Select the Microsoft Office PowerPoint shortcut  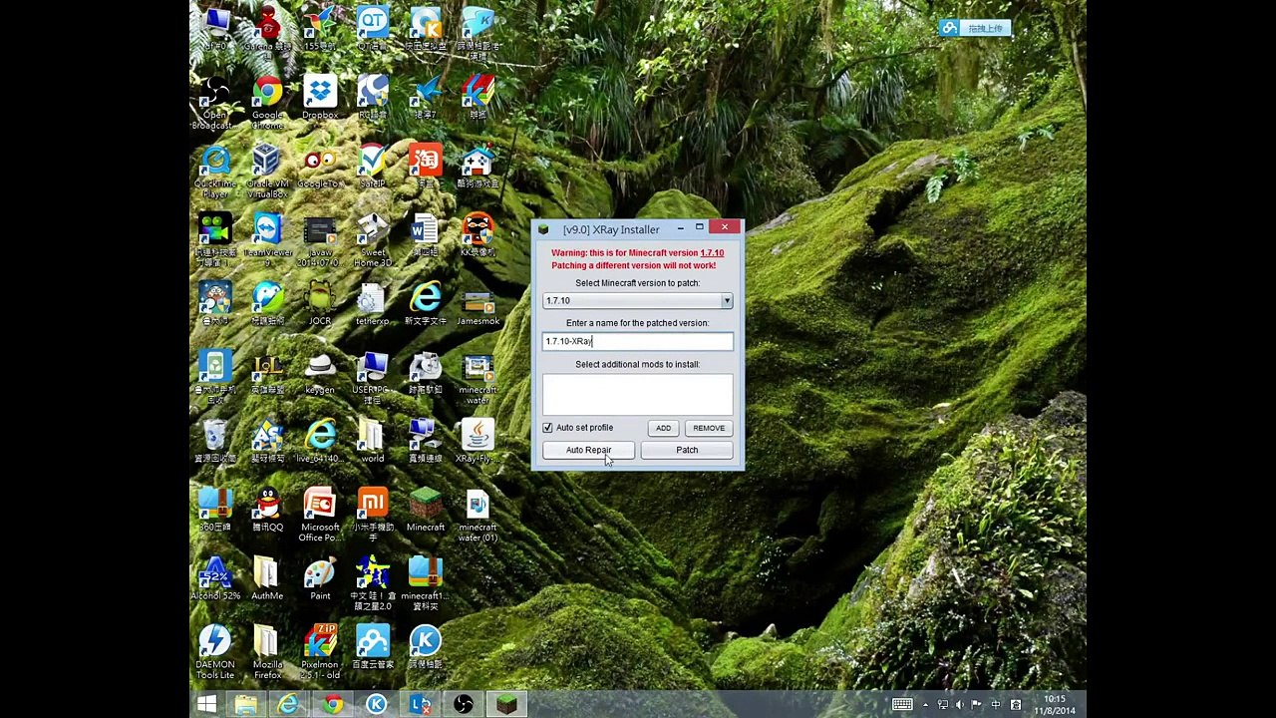320,514
